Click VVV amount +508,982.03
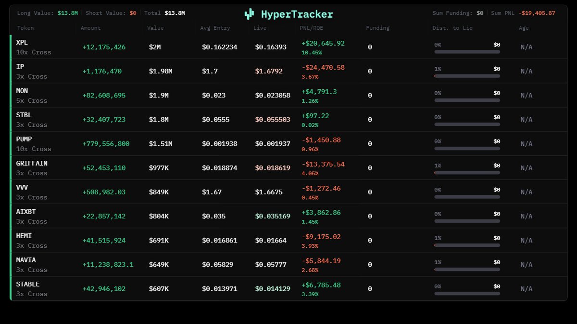Viewport: 577px width, 324px height. tap(104, 192)
